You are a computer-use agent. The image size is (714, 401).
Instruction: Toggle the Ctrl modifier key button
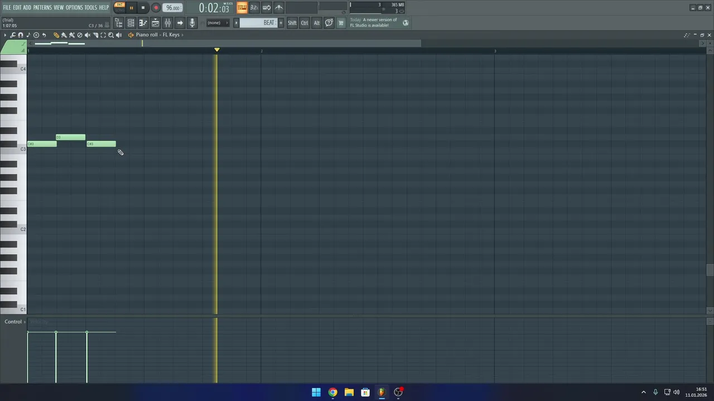(x=305, y=23)
